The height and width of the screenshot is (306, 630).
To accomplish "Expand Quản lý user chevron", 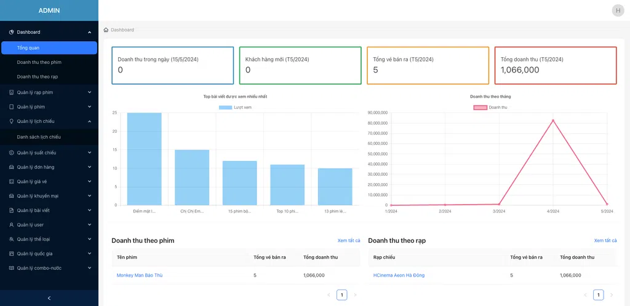I will 89,225.
